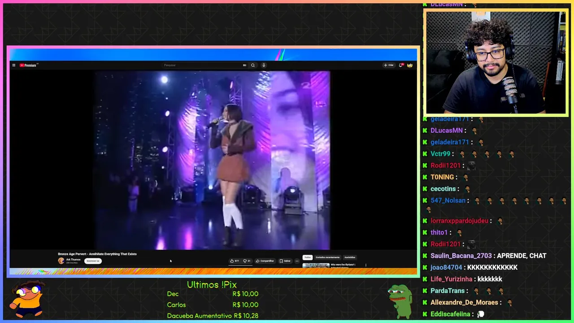Click chat username Eddiscafeiina
Image resolution: width=574 pixels, height=323 pixels.
450,314
